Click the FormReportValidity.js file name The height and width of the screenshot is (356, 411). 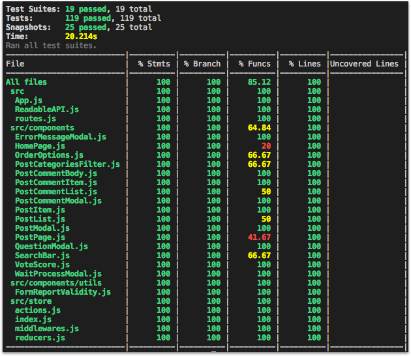pyautogui.click(x=63, y=292)
